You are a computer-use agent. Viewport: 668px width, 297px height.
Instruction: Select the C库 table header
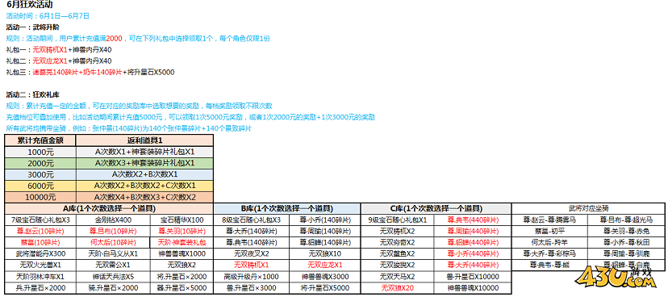point(436,209)
